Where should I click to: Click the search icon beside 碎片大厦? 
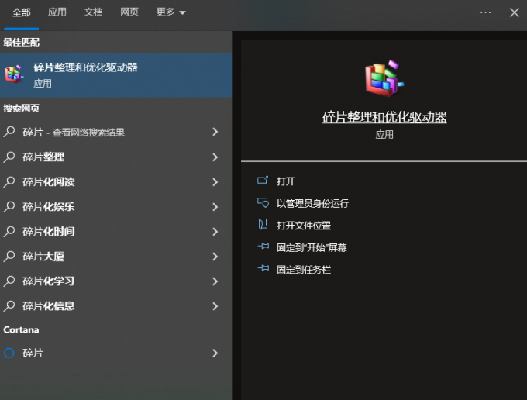[9, 256]
